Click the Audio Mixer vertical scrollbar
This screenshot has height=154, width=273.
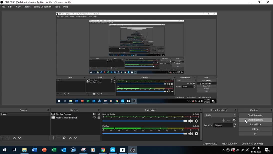pos(201,126)
